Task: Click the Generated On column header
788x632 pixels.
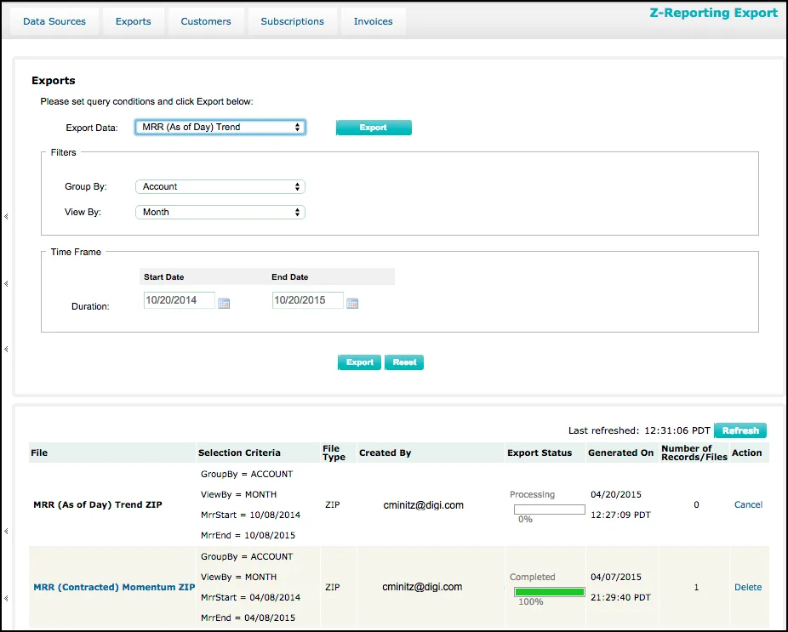Action: click(x=620, y=453)
